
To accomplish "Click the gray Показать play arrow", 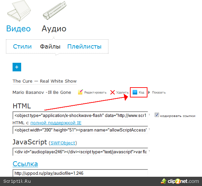I will pyautogui.click(x=149, y=92).
